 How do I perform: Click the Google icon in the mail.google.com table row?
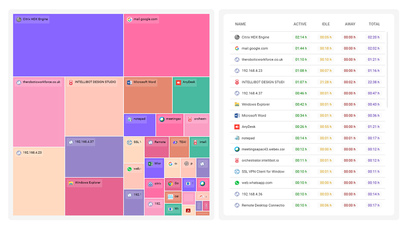click(x=237, y=48)
